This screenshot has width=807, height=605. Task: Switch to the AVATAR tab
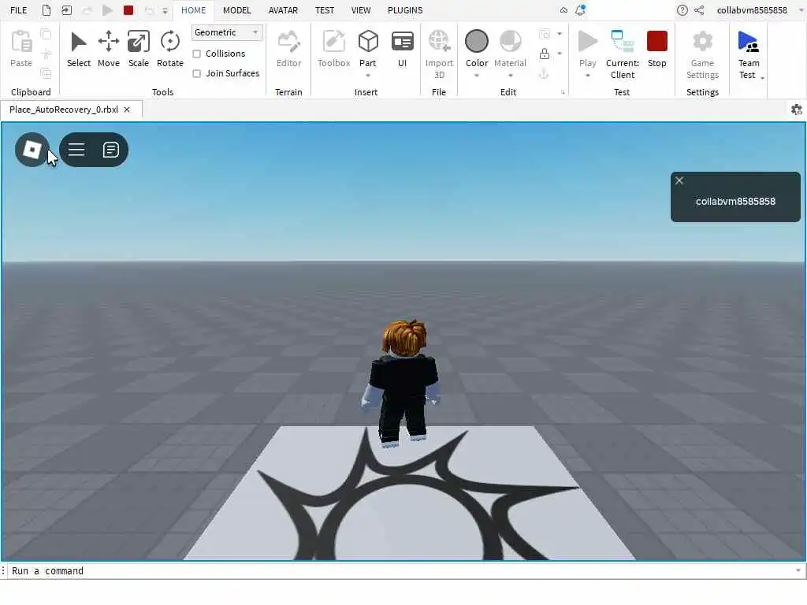click(x=283, y=10)
